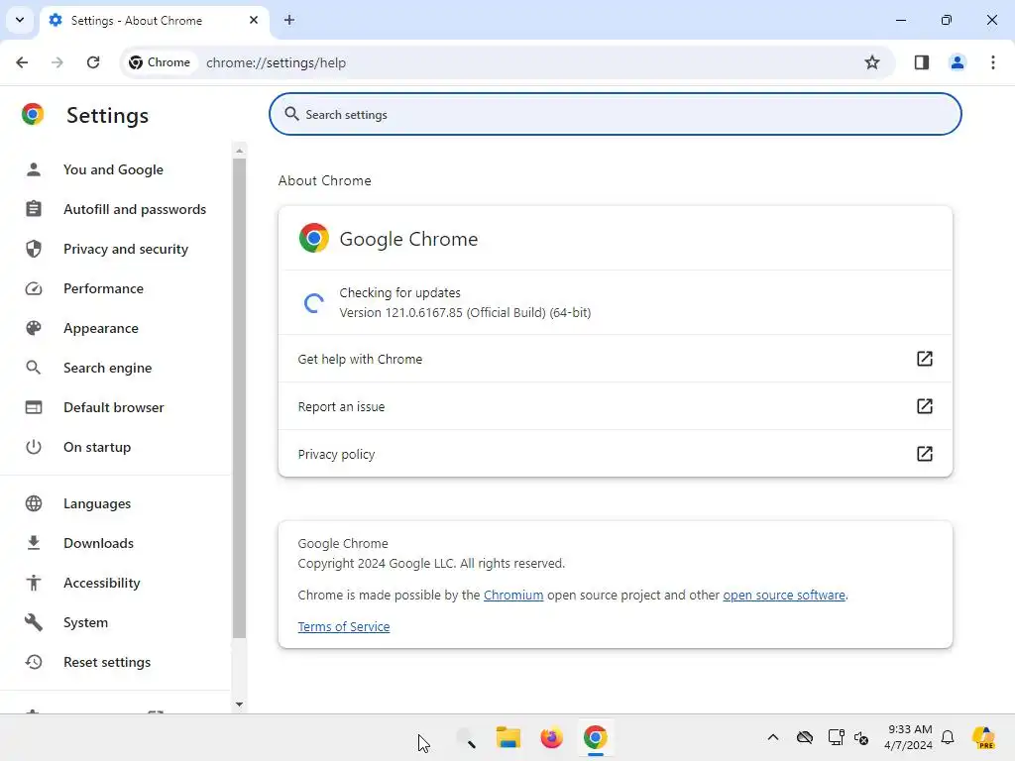Image resolution: width=1015 pixels, height=761 pixels.
Task: Open the open source software link
Action: tap(784, 595)
